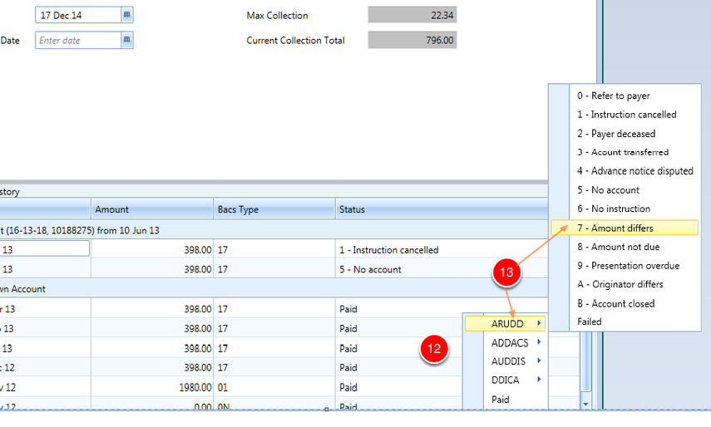The width and height of the screenshot is (711, 427).
Task: Choose 9 - Presentation overdue reason
Action: (628, 265)
